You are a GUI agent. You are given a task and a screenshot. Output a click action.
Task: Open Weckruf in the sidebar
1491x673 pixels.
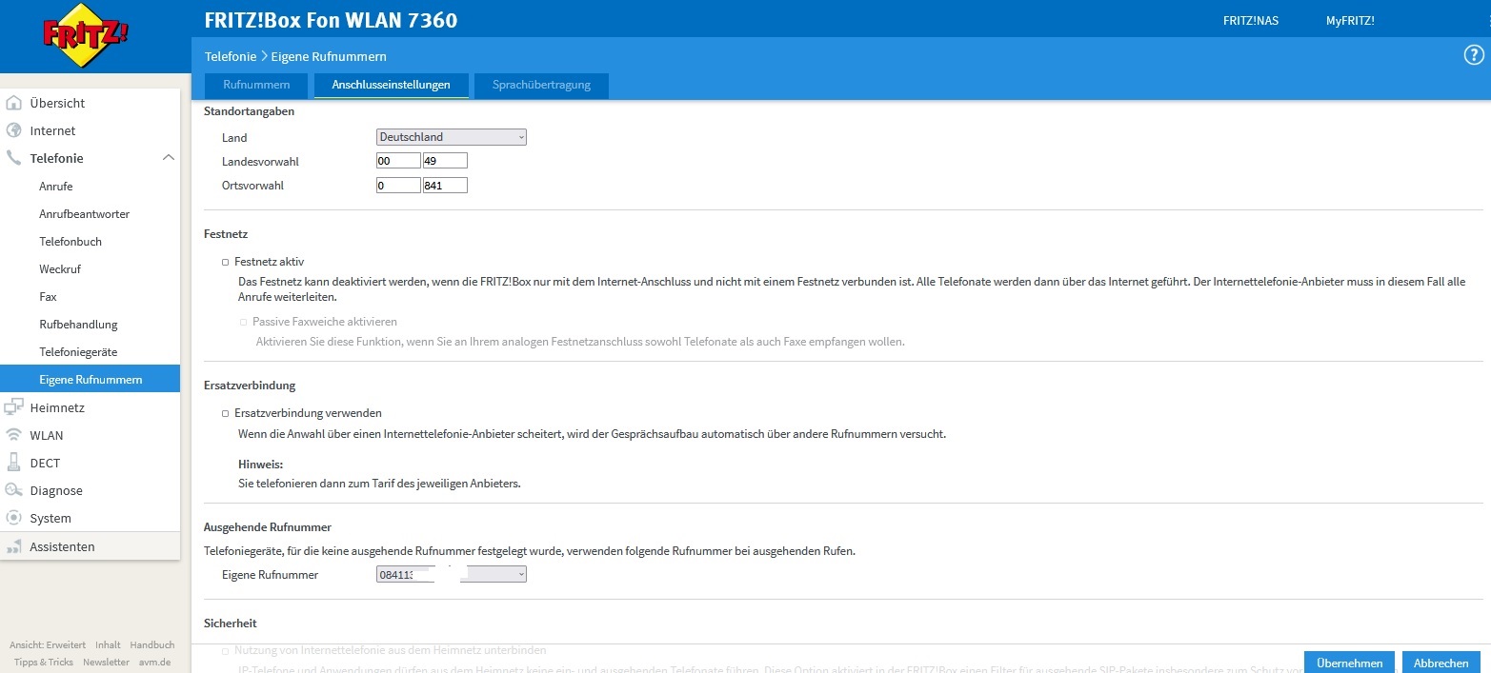60,269
